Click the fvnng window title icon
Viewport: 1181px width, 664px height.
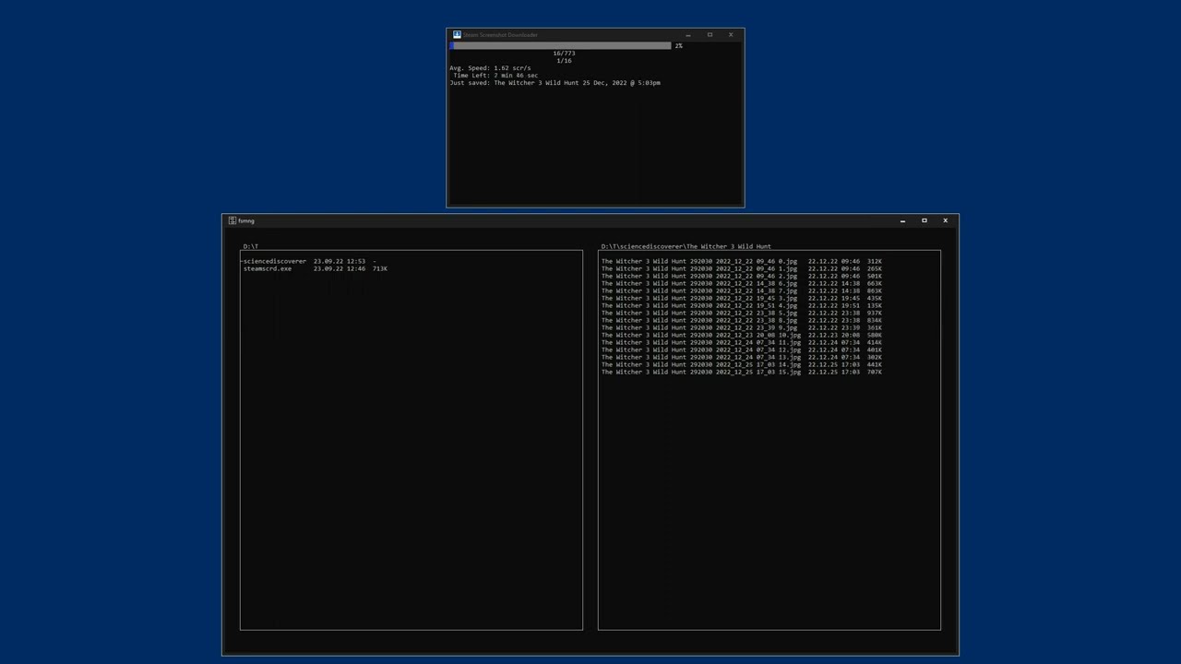[233, 220]
